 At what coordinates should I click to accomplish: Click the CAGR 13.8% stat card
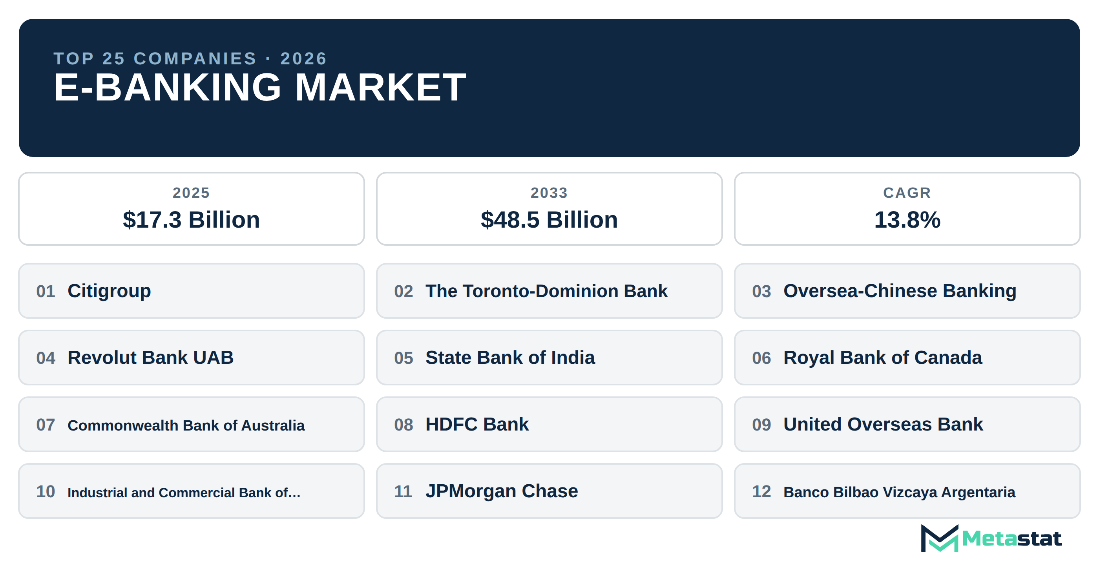click(x=907, y=209)
